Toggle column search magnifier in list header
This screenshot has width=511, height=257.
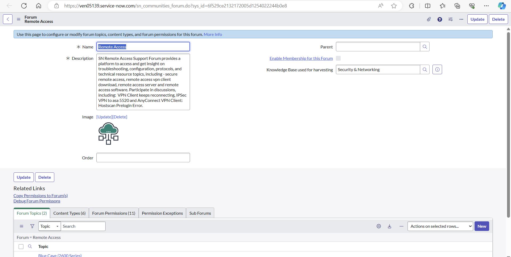coord(30,247)
